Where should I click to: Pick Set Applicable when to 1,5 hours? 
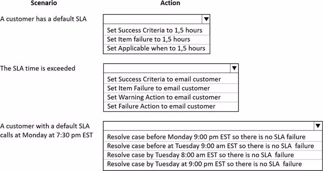pyautogui.click(x=156, y=48)
